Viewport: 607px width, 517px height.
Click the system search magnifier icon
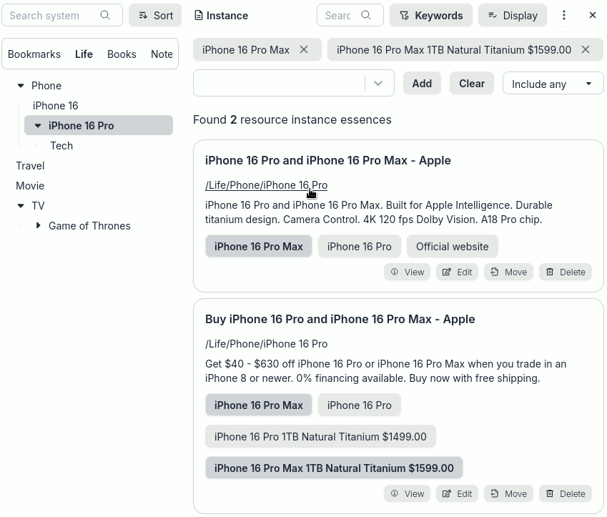(105, 15)
